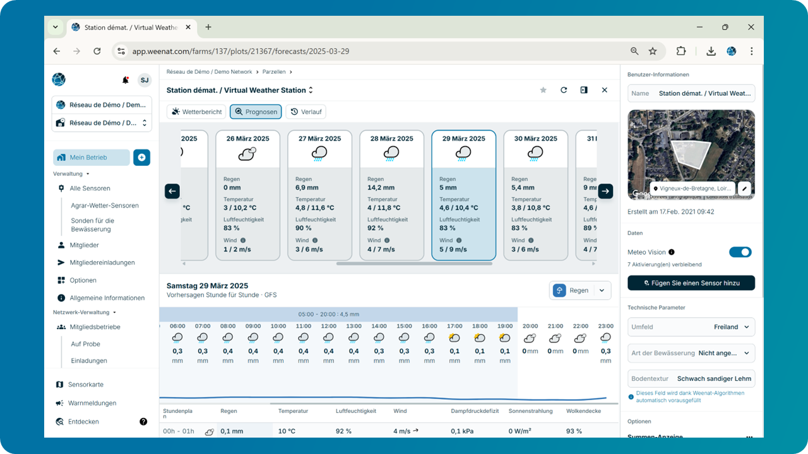The height and width of the screenshot is (454, 808).
Task: Show next forecast days with right arrow
Action: (x=605, y=191)
